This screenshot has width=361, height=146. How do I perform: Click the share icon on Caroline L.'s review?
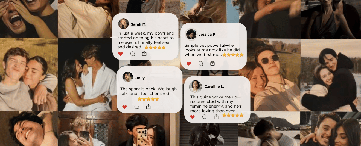coord(216,116)
